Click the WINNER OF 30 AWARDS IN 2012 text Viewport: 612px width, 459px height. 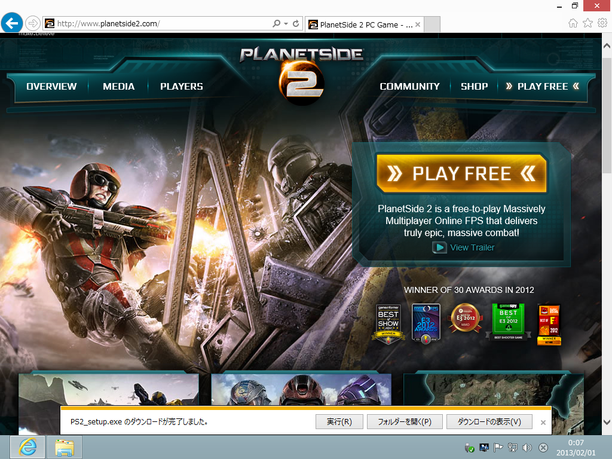[x=469, y=290]
